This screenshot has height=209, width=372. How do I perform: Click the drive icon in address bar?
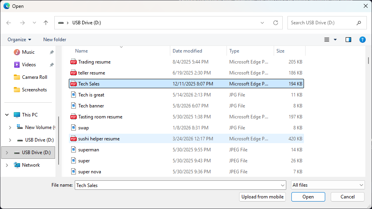click(x=61, y=23)
